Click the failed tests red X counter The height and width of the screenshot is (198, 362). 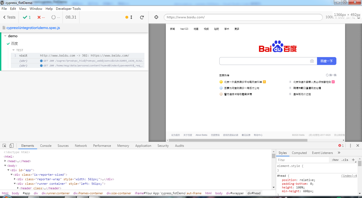(41, 17)
